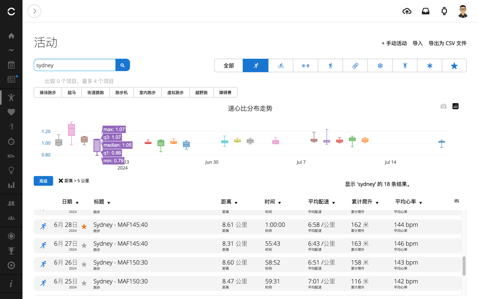Filter by 室内跑步 subtype
The height and width of the screenshot is (299, 478).
[x=148, y=92]
